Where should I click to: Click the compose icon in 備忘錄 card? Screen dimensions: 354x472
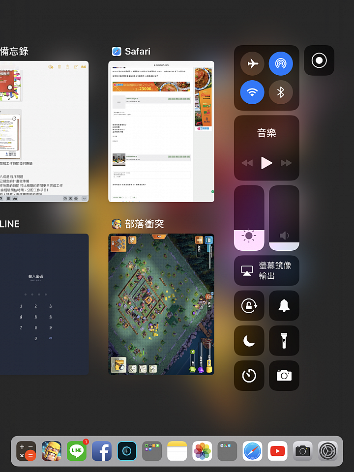(76, 66)
